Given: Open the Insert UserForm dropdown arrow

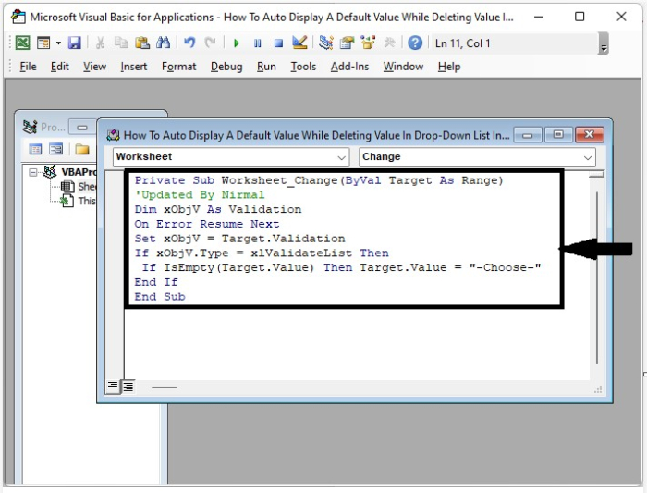Looking at the screenshot, I should 58,43.
